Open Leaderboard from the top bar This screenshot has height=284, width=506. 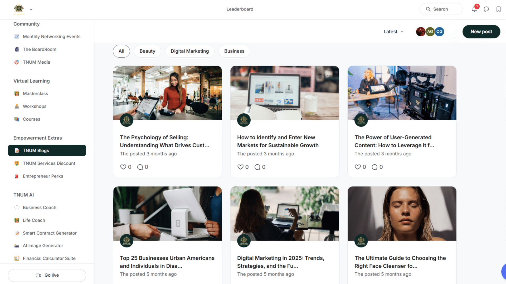pos(240,9)
